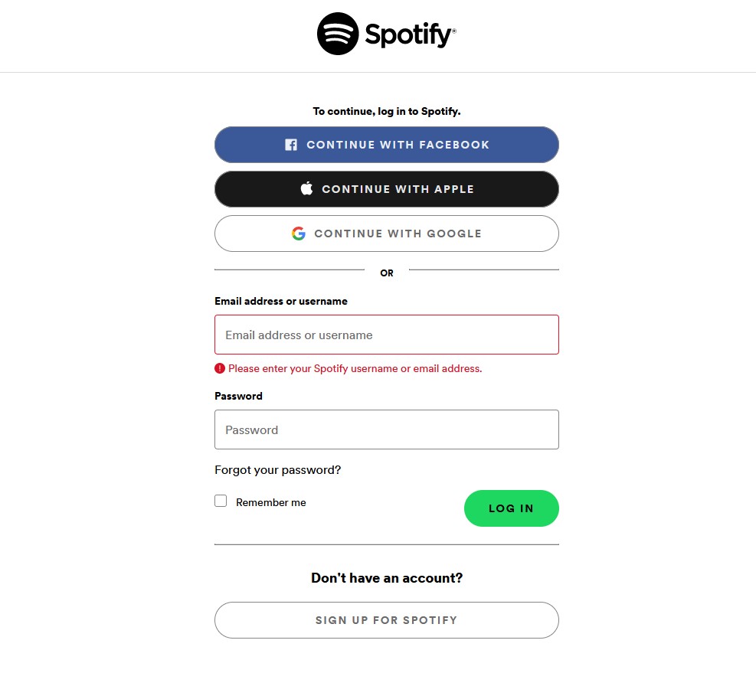Click the Spotify circular logo icon
Image resolution: width=756 pixels, height=686 pixels.
point(338,34)
